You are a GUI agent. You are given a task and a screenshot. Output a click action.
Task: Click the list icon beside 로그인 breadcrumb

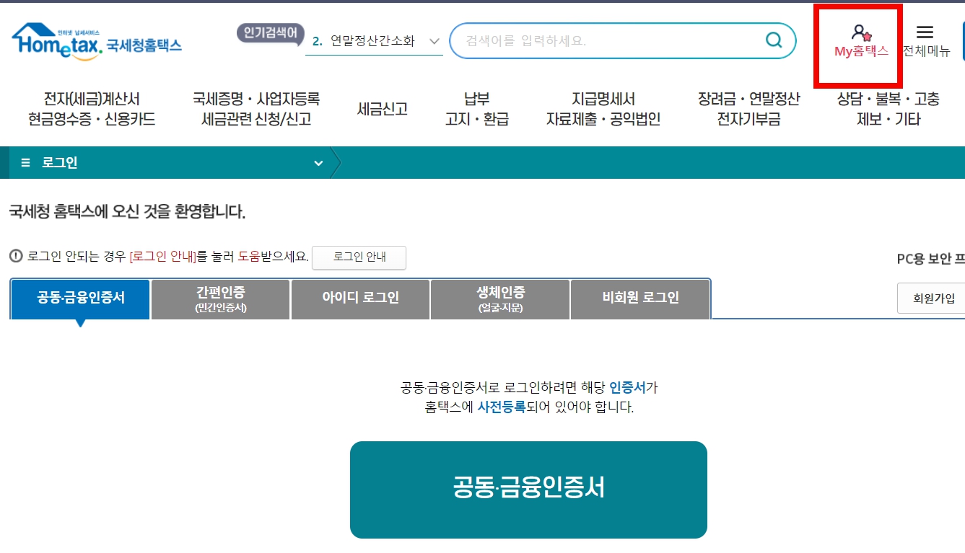(24, 162)
